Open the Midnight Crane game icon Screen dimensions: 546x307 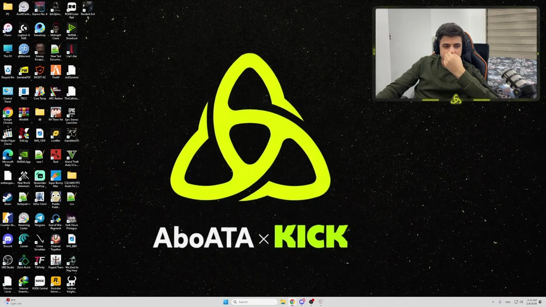[55, 32]
